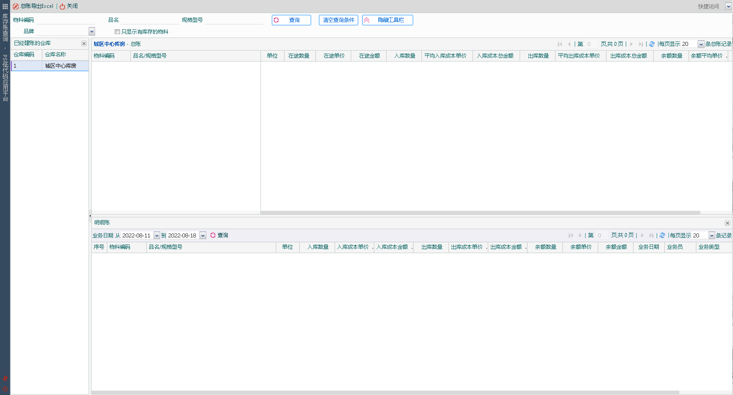Screen dimensions: 733x395
Task: Open the app grid menu icon
Action: [5, 6]
